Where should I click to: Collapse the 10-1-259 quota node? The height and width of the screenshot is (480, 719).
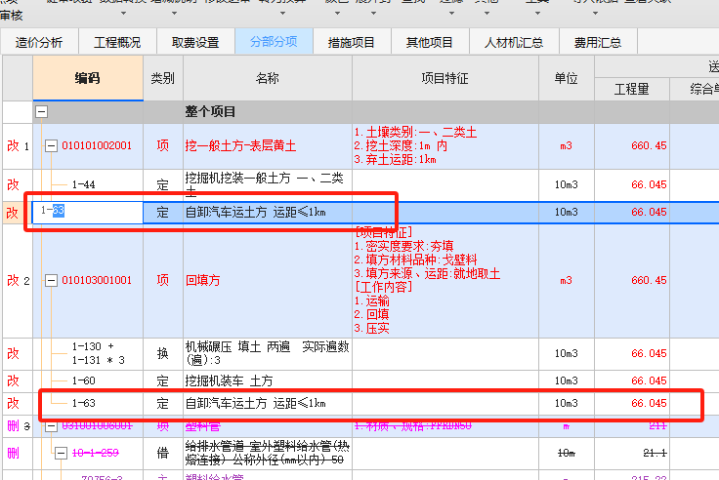pyautogui.click(x=61, y=454)
